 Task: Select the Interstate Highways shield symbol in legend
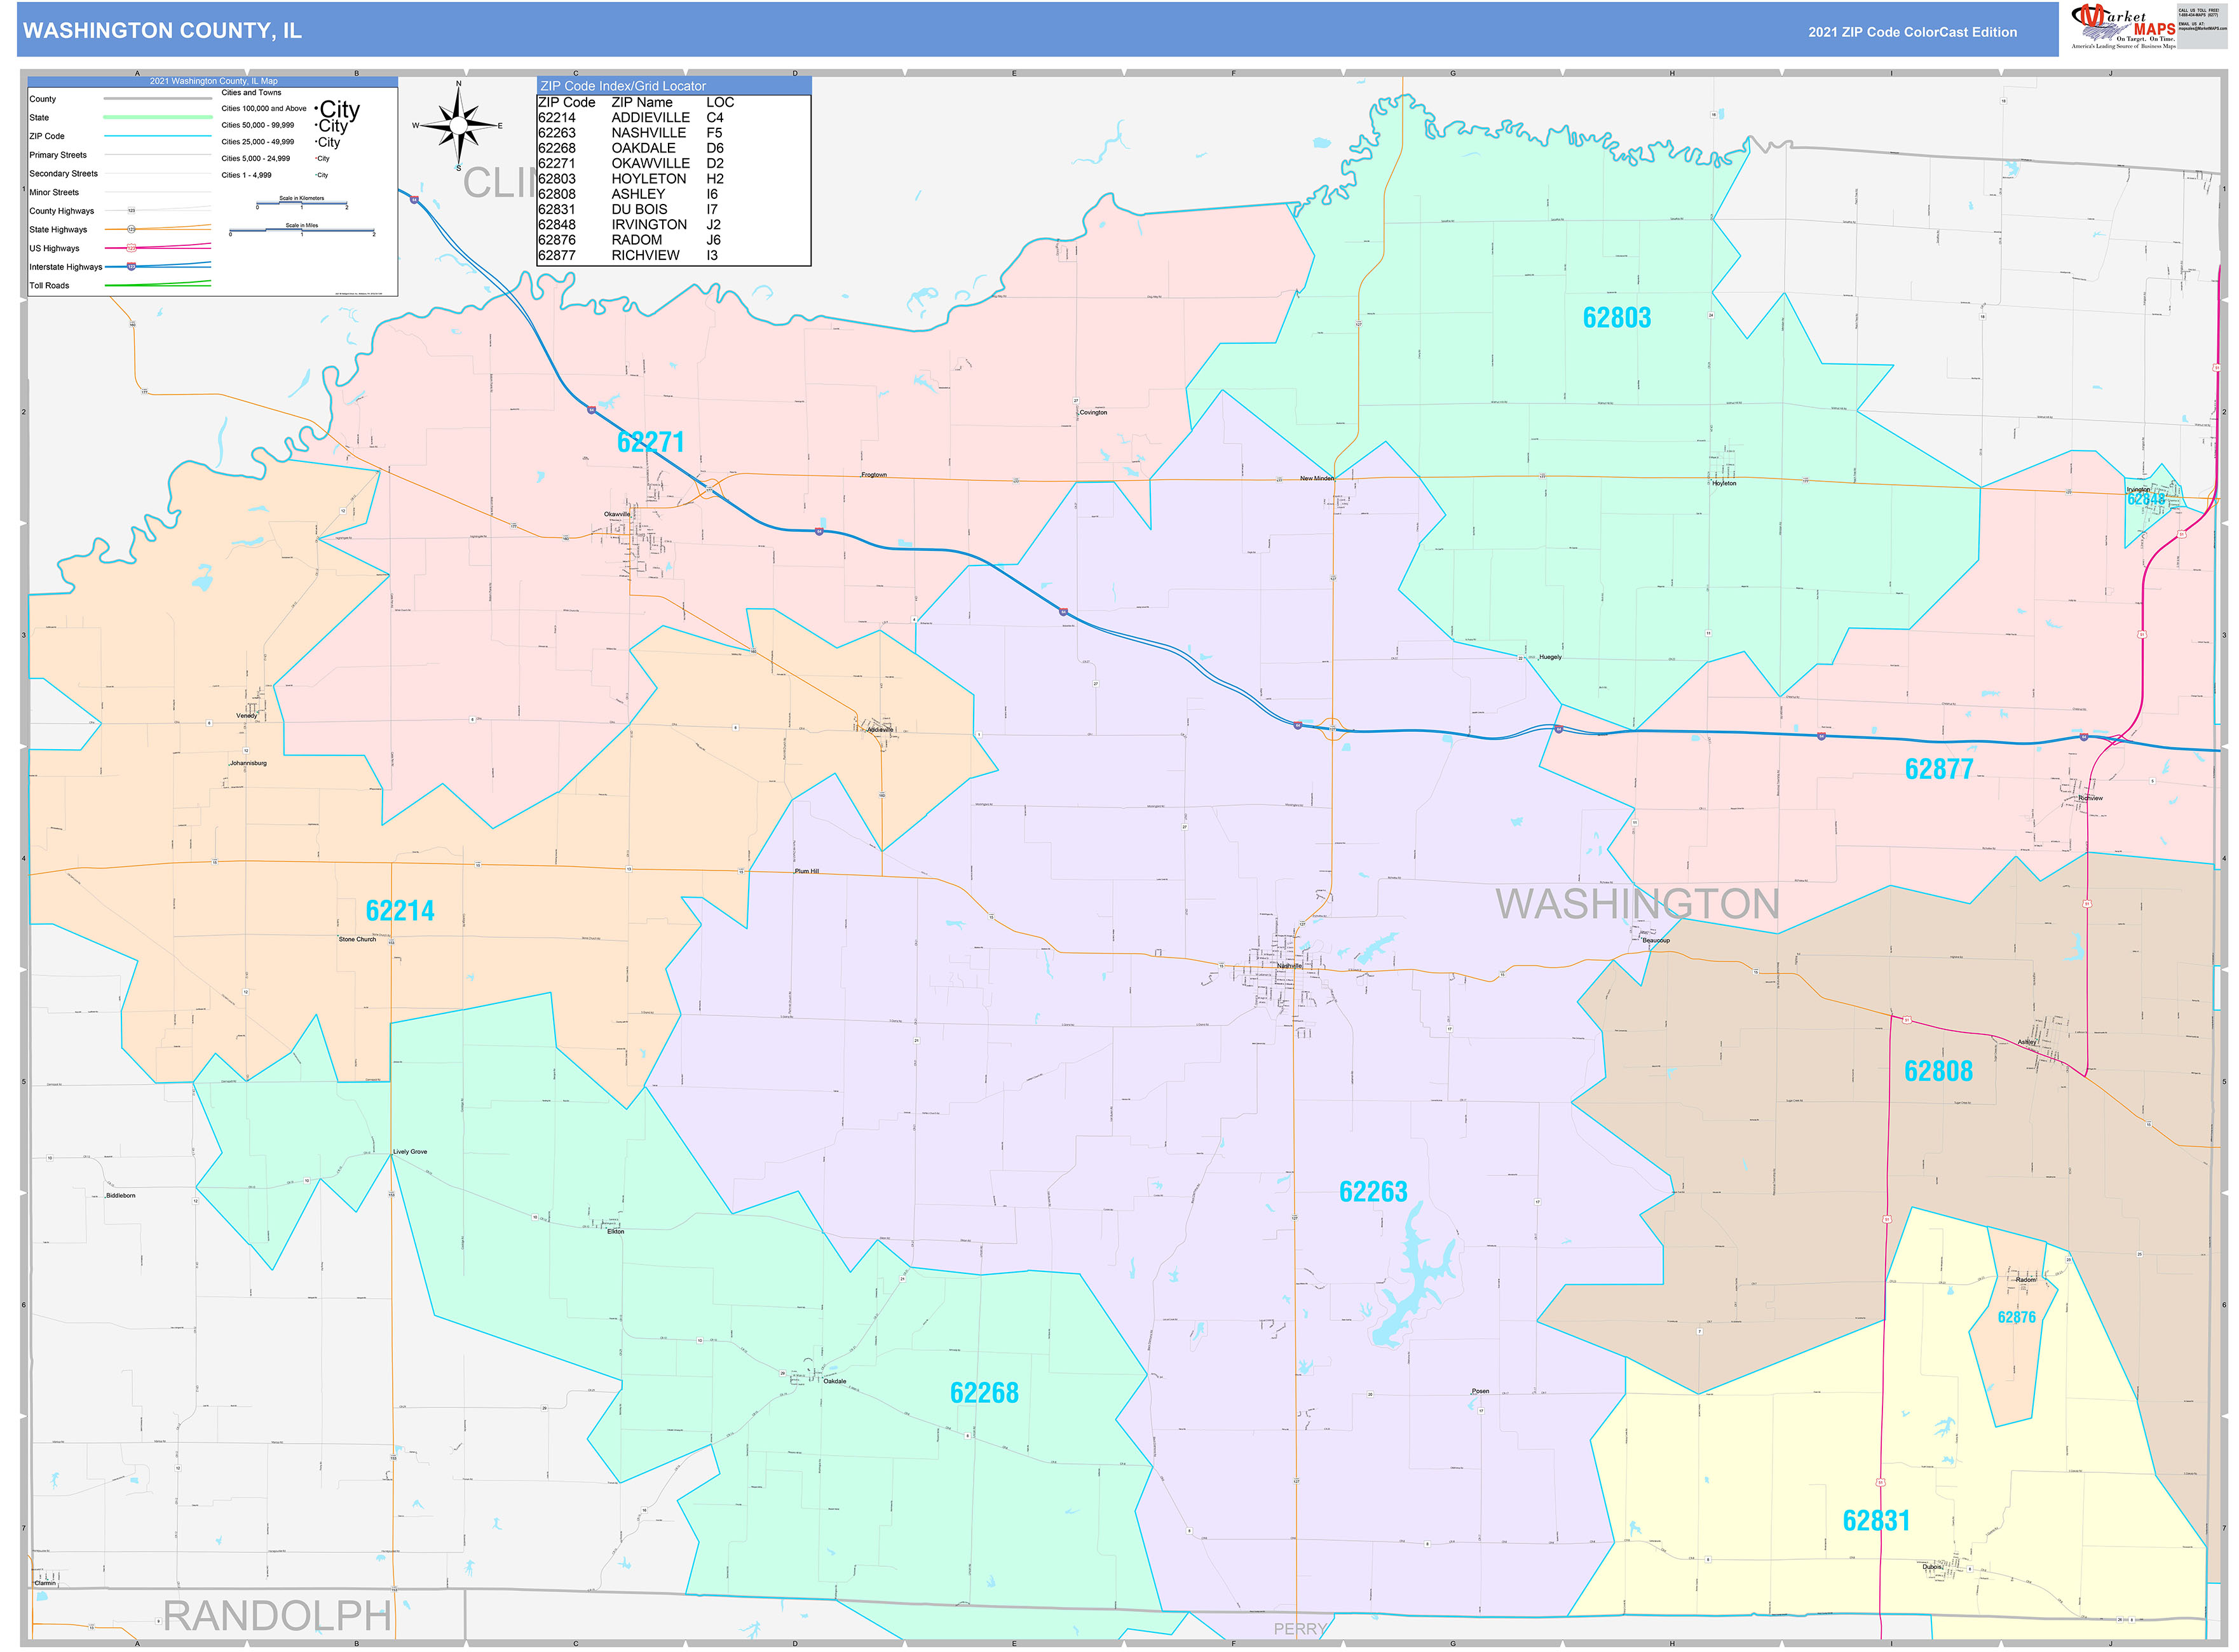(x=131, y=267)
